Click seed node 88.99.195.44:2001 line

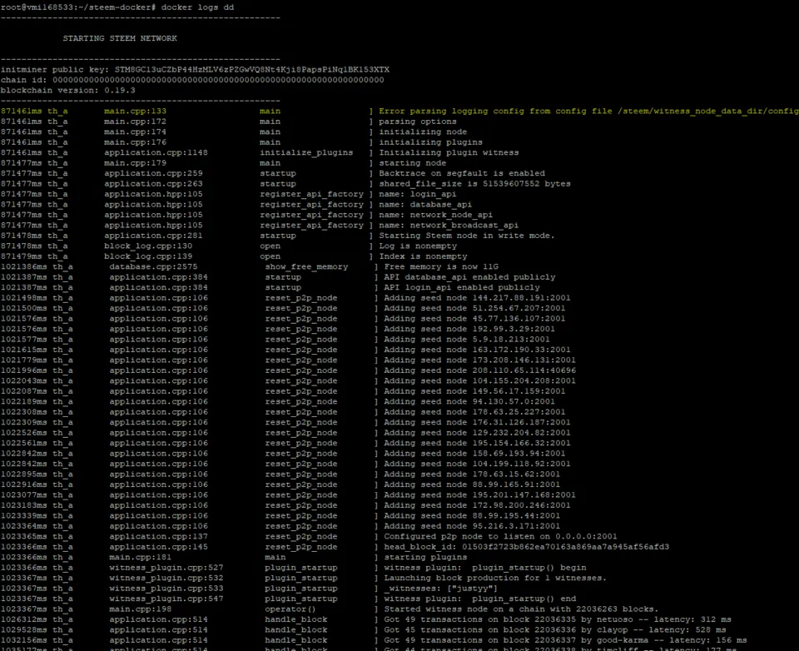(x=472, y=515)
